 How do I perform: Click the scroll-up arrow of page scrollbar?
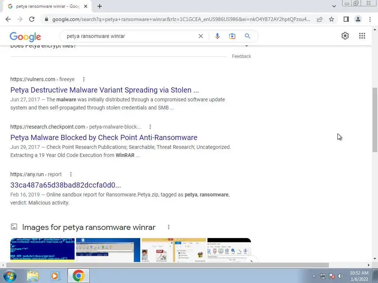pyautogui.click(x=375, y=29)
